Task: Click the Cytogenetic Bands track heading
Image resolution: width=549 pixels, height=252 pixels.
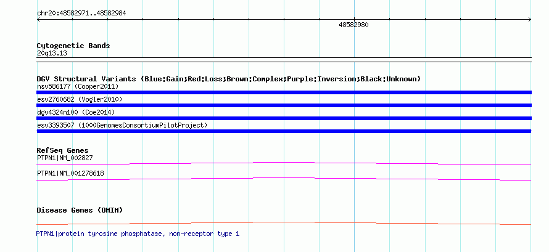Action: click(x=73, y=46)
